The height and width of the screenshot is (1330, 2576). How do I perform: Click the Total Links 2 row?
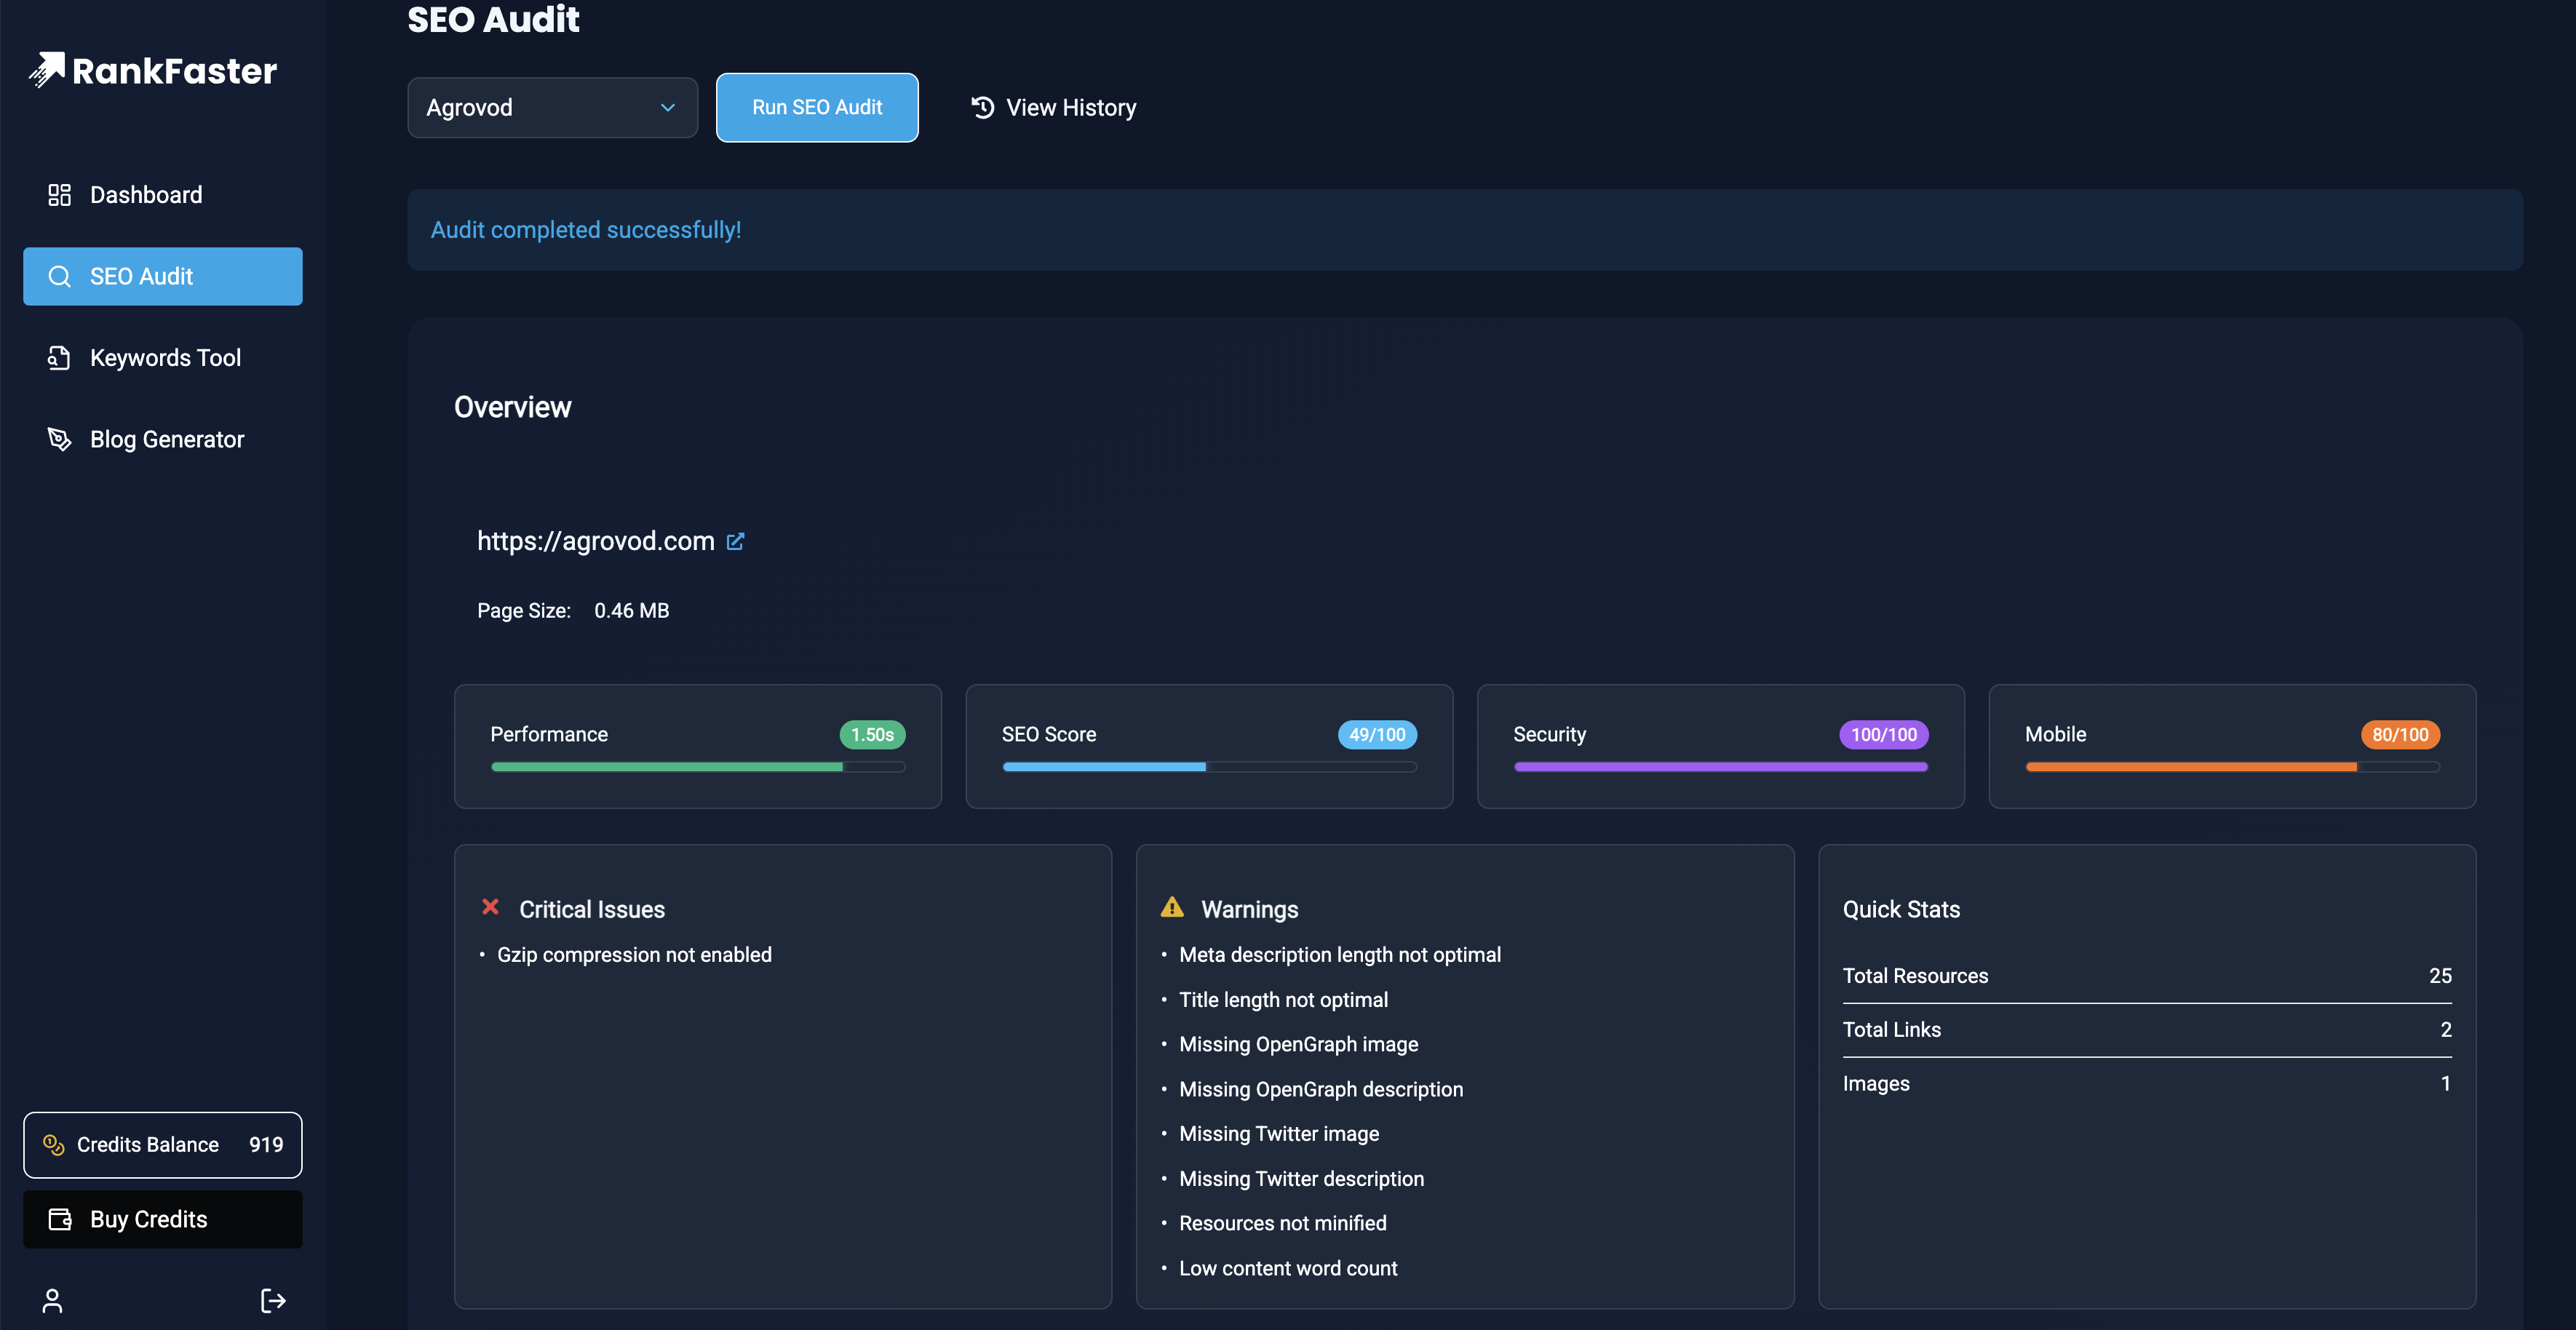click(2147, 1030)
